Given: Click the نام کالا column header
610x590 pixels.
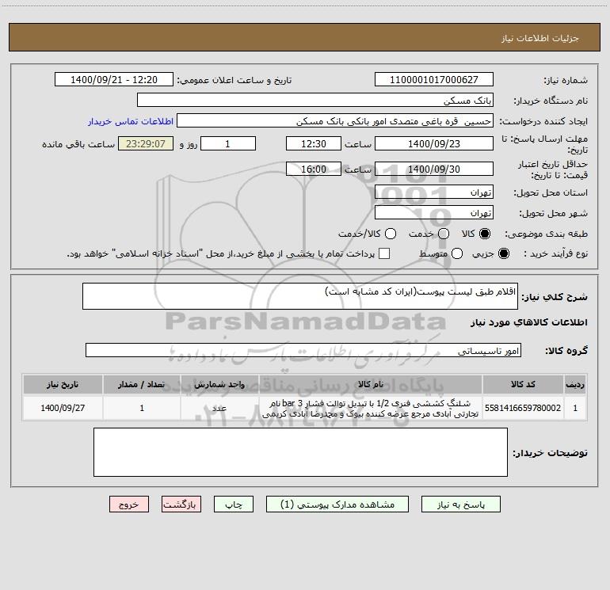Looking at the screenshot, I should pos(371,384).
